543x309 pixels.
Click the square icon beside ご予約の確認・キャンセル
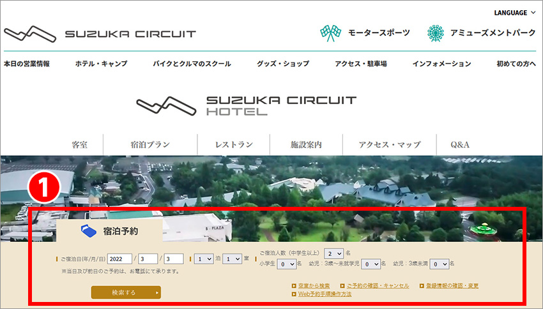click(x=342, y=286)
